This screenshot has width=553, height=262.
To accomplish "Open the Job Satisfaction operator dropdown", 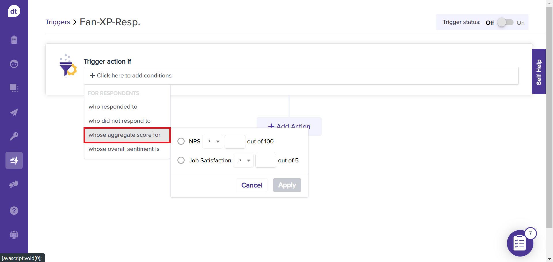I will click(x=243, y=160).
